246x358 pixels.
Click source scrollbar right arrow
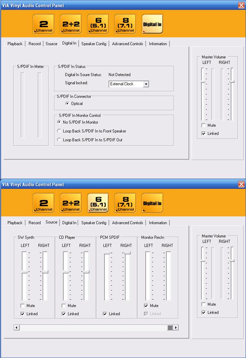click(x=176, y=328)
